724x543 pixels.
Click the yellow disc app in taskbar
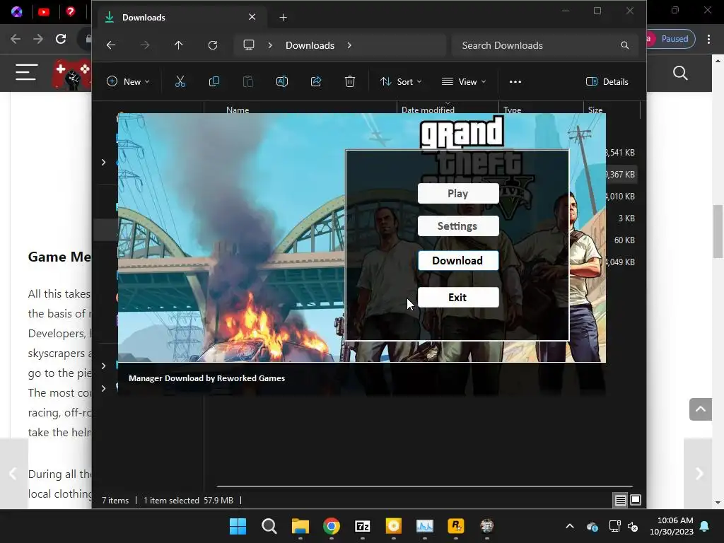coord(393,526)
